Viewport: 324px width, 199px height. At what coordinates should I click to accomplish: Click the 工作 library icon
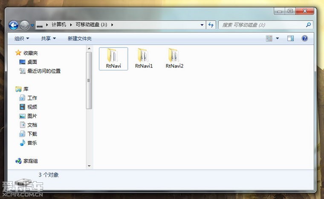[x=22, y=98]
